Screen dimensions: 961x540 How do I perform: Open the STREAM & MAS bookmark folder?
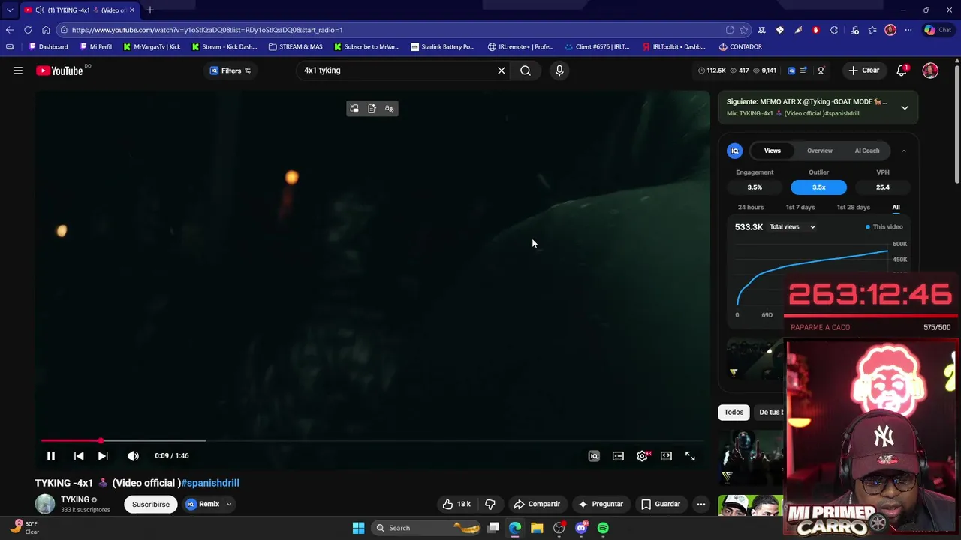tap(295, 46)
